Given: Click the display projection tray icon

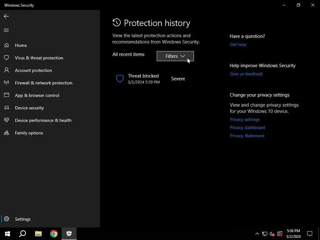Looking at the screenshot, I should pyautogui.click(x=280, y=234).
